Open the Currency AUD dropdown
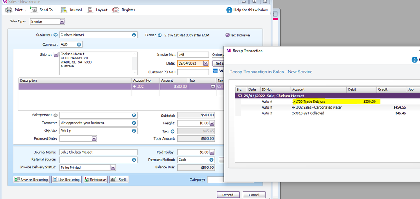The height and width of the screenshot is (199, 420). tap(79, 44)
